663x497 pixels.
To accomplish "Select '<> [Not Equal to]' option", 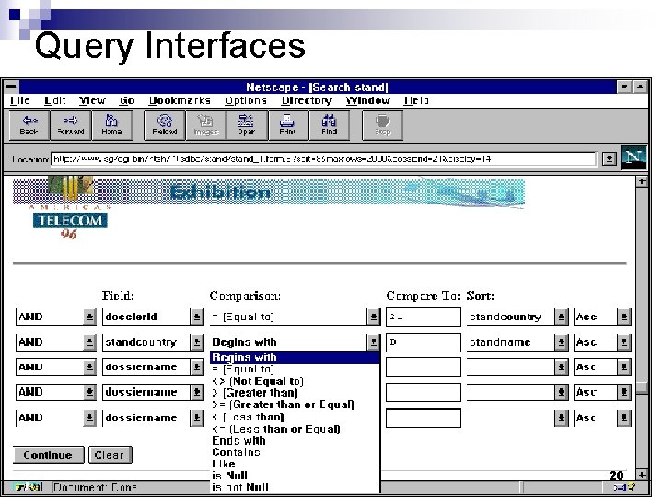I will pyautogui.click(x=295, y=381).
